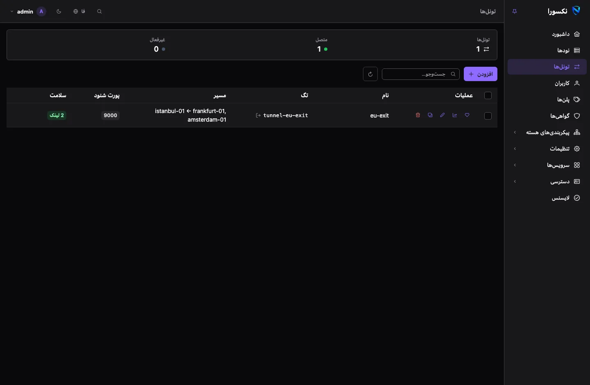Click the heart health icon for eu-exit
This screenshot has height=385, width=590.
[x=467, y=115]
